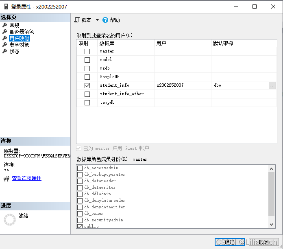The height and width of the screenshot is (249, 283).
Task: Click the role list scrollbar thumb
Action: click(x=271, y=194)
